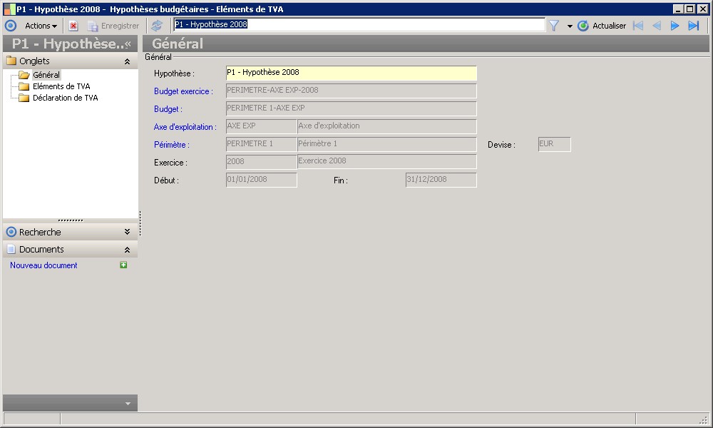The width and height of the screenshot is (713, 428).
Task: Click the Devise field showing EUR
Action: pos(554,144)
